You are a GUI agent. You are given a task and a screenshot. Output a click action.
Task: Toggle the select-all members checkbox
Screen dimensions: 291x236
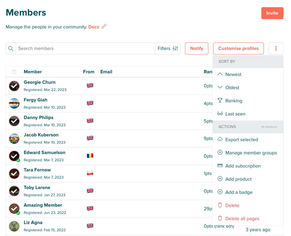pos(14,72)
